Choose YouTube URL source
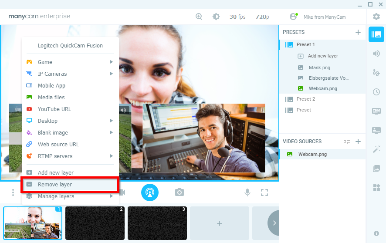 (x=70, y=109)
